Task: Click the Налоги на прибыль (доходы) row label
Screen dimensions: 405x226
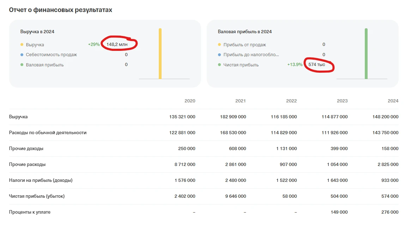Action: click(41, 180)
